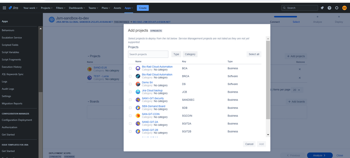The height and width of the screenshot is (158, 350).
Task: Check the SBX-Demand Board checkbox
Action: click(130, 108)
